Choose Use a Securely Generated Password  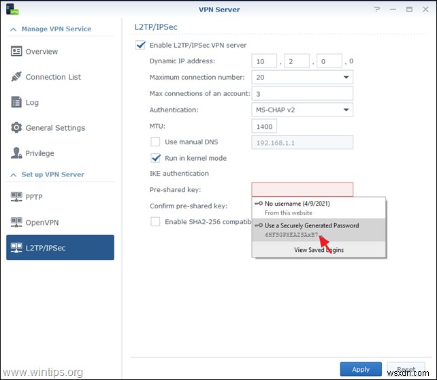pos(319,230)
